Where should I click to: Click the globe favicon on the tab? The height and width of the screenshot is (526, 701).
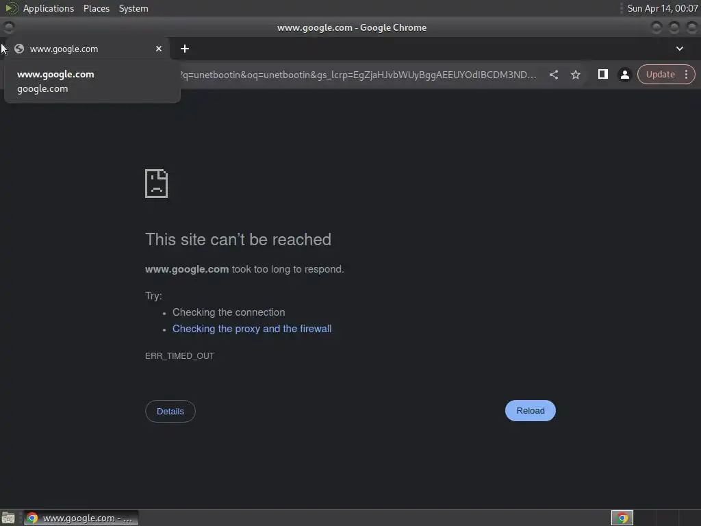click(x=19, y=49)
